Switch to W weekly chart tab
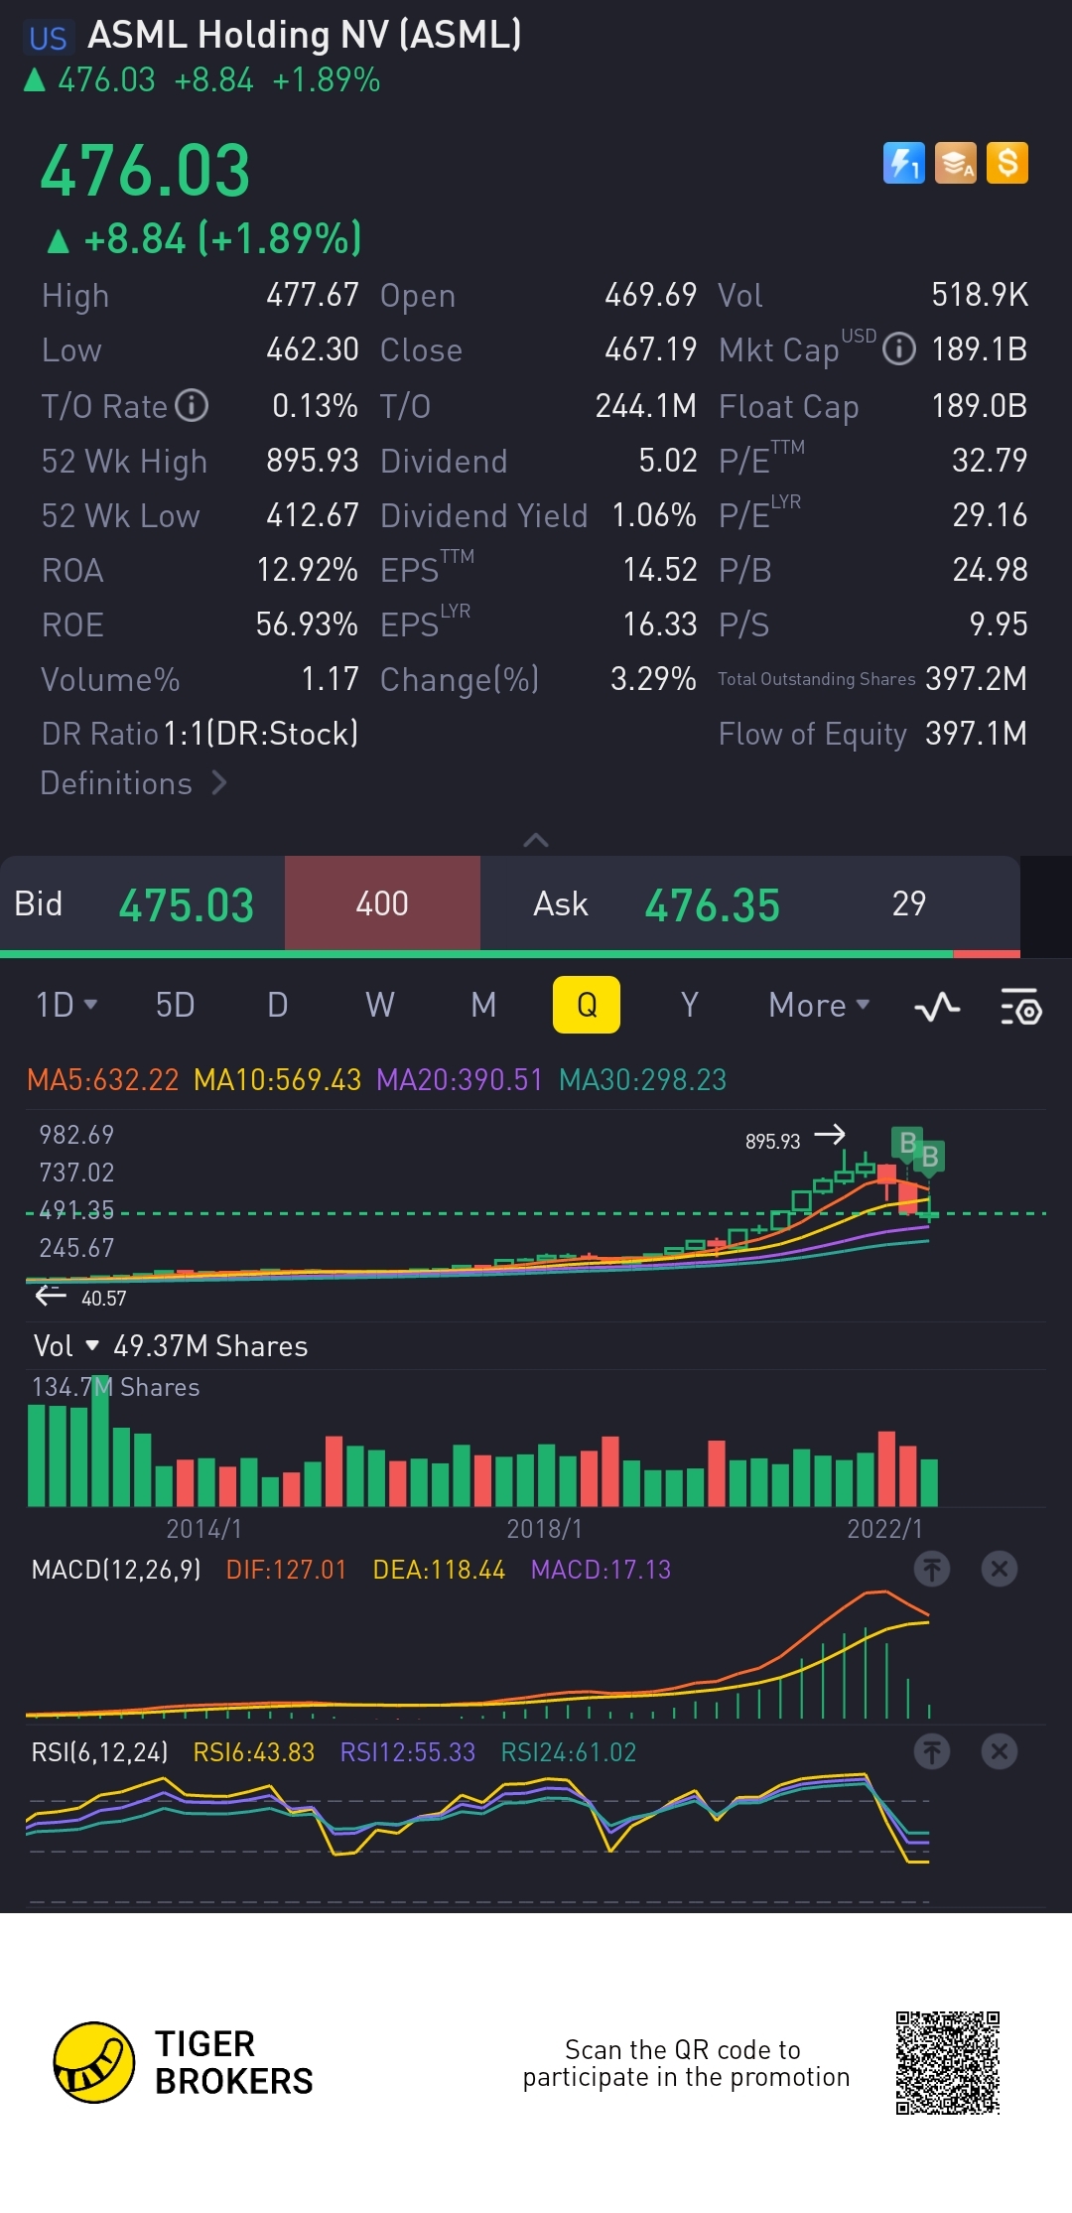This screenshot has width=1072, height=2213. click(x=380, y=1005)
